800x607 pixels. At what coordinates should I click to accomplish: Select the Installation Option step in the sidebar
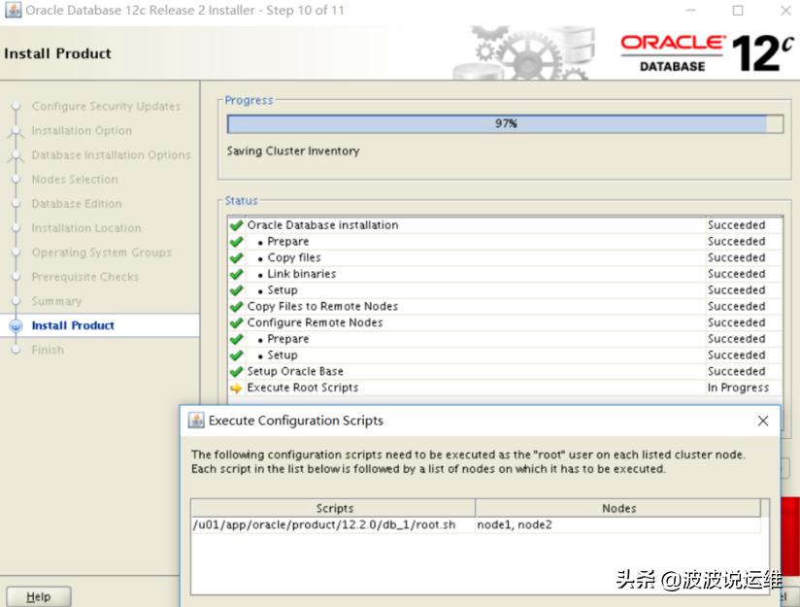pos(77,130)
